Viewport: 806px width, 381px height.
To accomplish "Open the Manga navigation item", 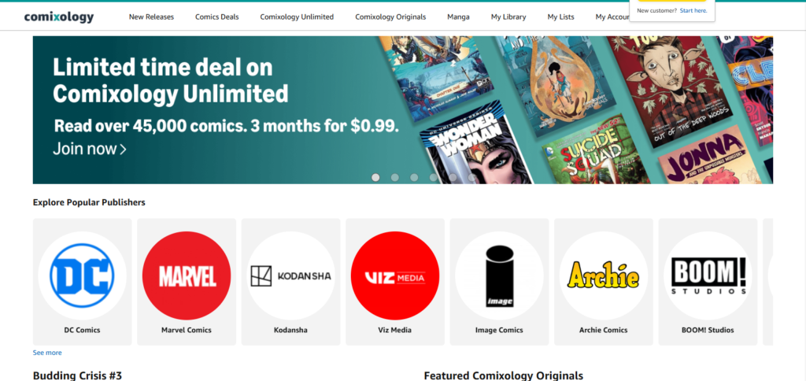I will tap(459, 17).
